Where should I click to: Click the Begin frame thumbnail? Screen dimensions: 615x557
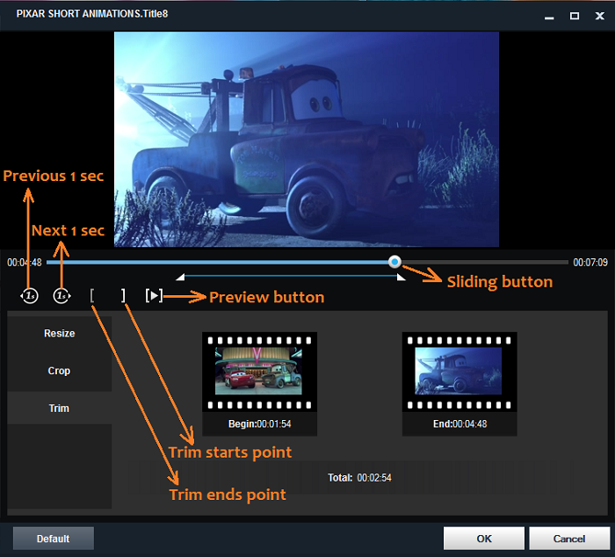[259, 372]
